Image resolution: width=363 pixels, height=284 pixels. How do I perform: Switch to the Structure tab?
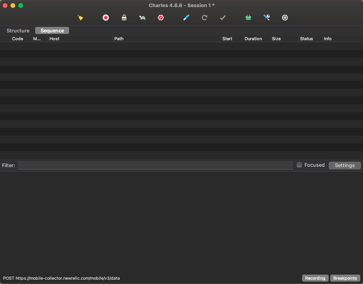point(18,30)
